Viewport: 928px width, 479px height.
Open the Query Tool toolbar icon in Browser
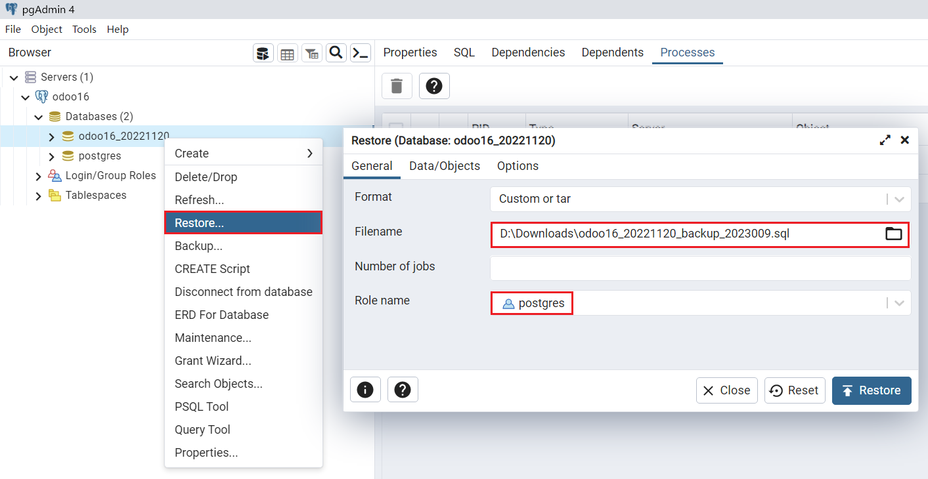(263, 53)
